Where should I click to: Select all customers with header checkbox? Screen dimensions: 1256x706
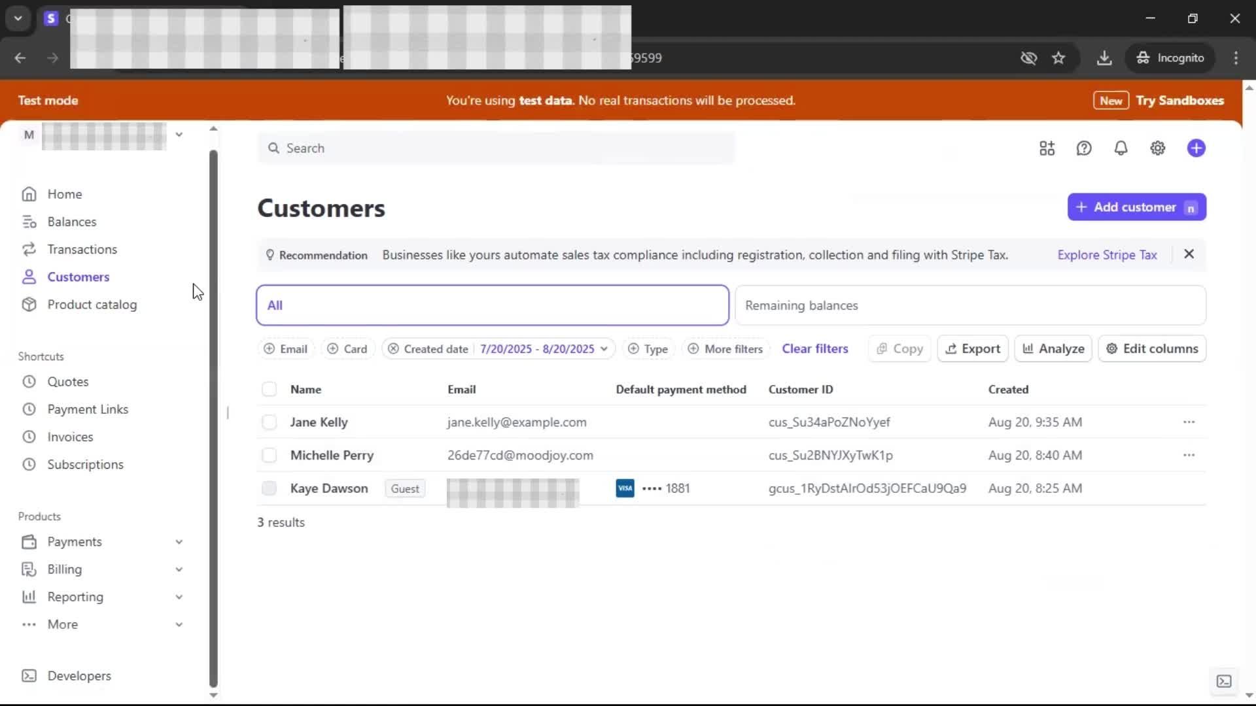coord(269,390)
